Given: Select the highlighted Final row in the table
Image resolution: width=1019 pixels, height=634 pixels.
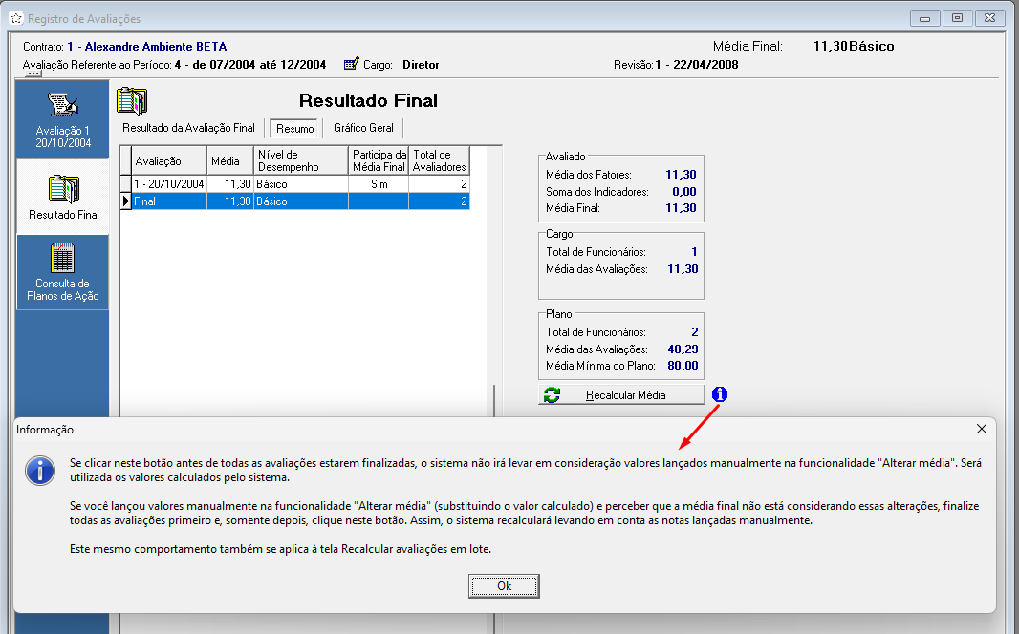Looking at the screenshot, I should tap(169, 201).
